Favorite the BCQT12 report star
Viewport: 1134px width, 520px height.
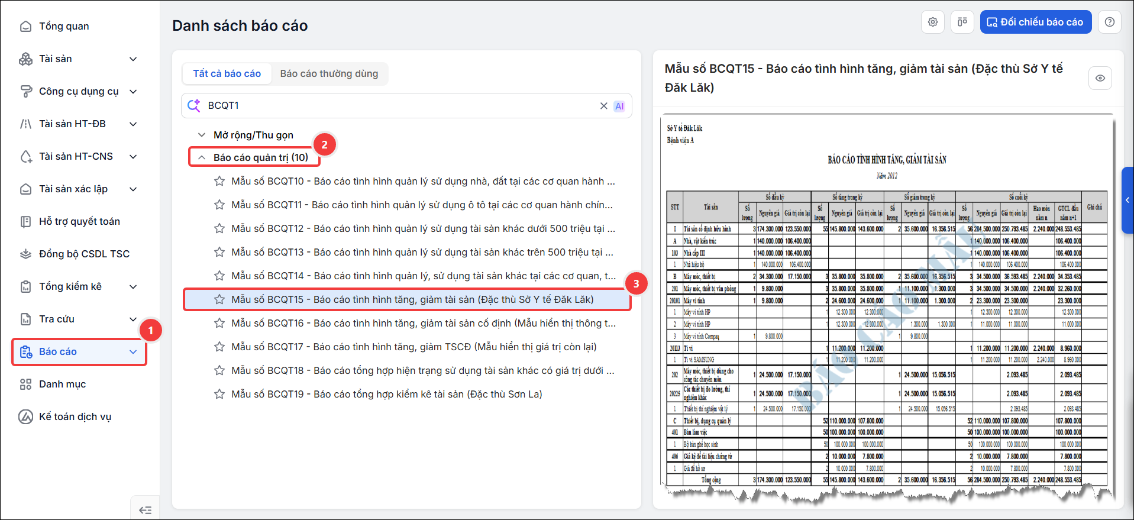[219, 228]
